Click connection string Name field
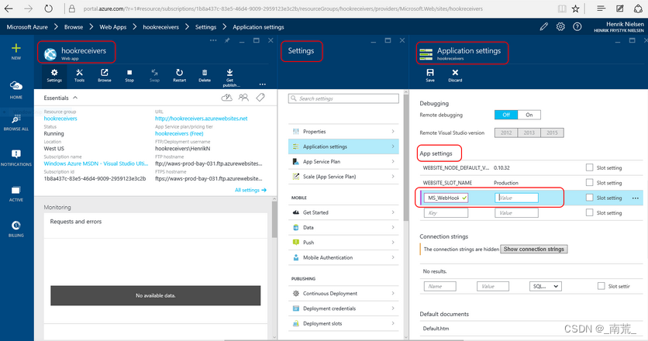 coord(439,286)
